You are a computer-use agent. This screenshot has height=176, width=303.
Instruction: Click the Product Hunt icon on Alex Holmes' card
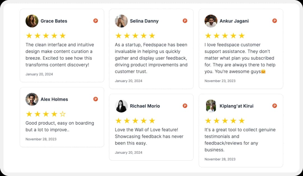pos(95,99)
